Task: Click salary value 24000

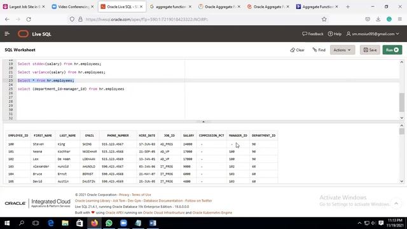Action: [188, 144]
